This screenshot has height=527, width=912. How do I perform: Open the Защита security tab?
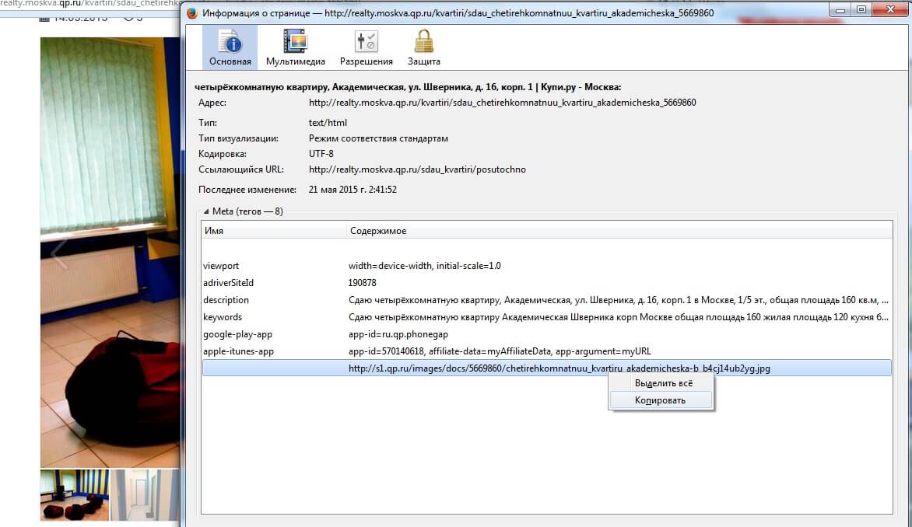pyautogui.click(x=423, y=47)
